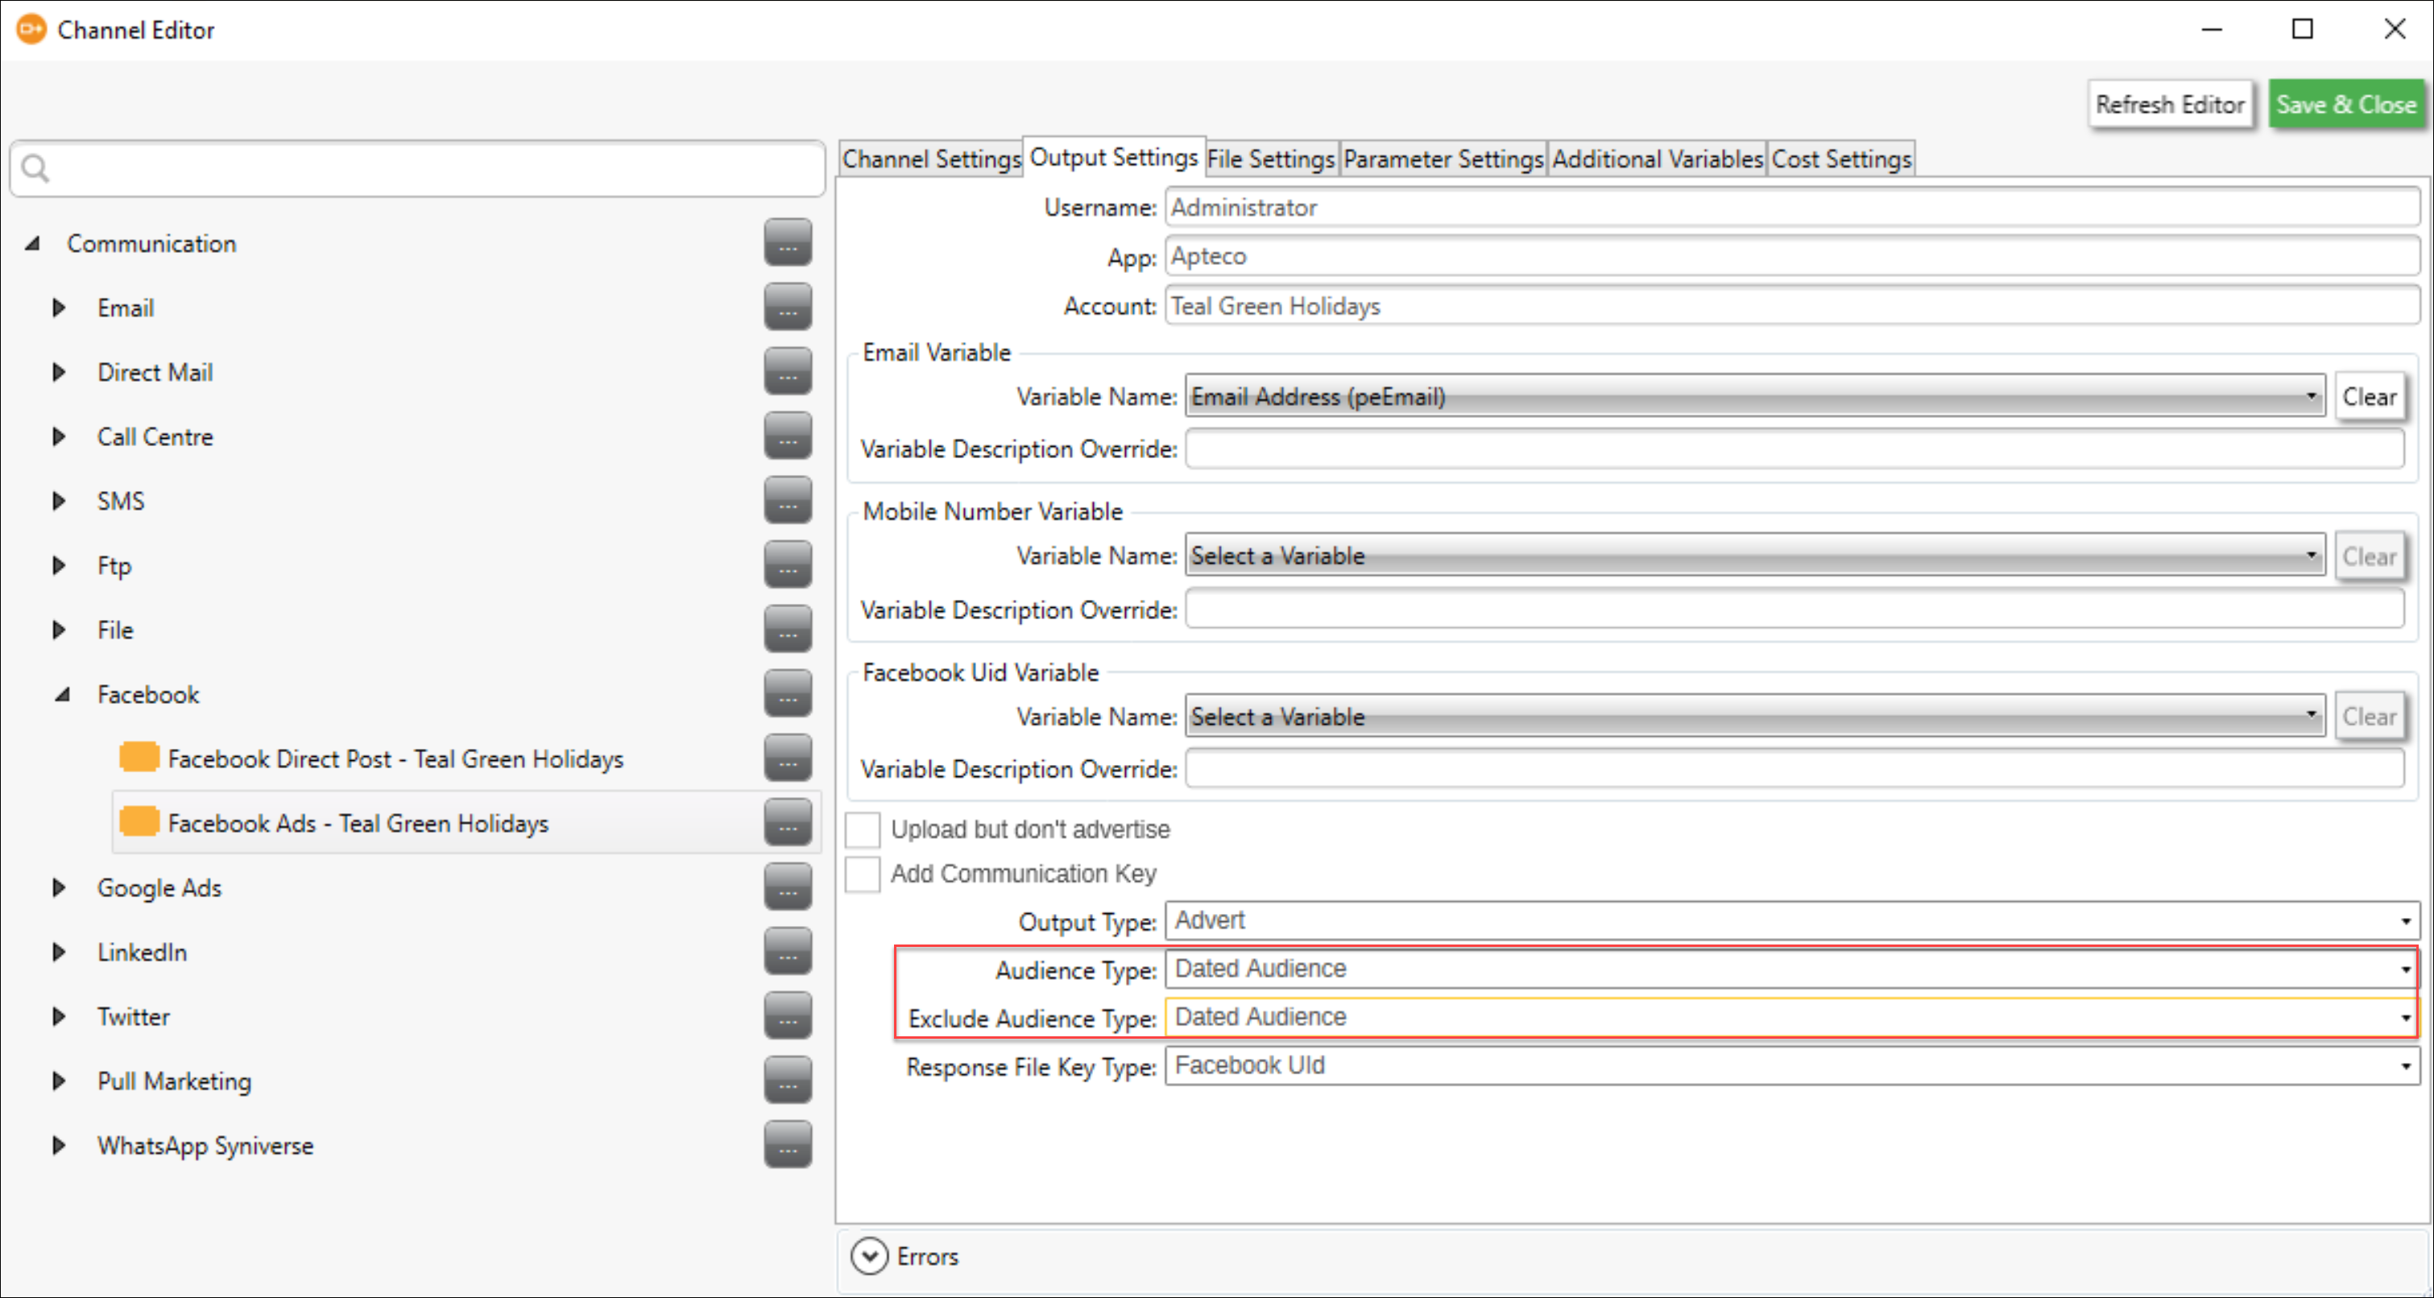The height and width of the screenshot is (1298, 2434).
Task: Click the Channel Editor app icon
Action: 31,29
